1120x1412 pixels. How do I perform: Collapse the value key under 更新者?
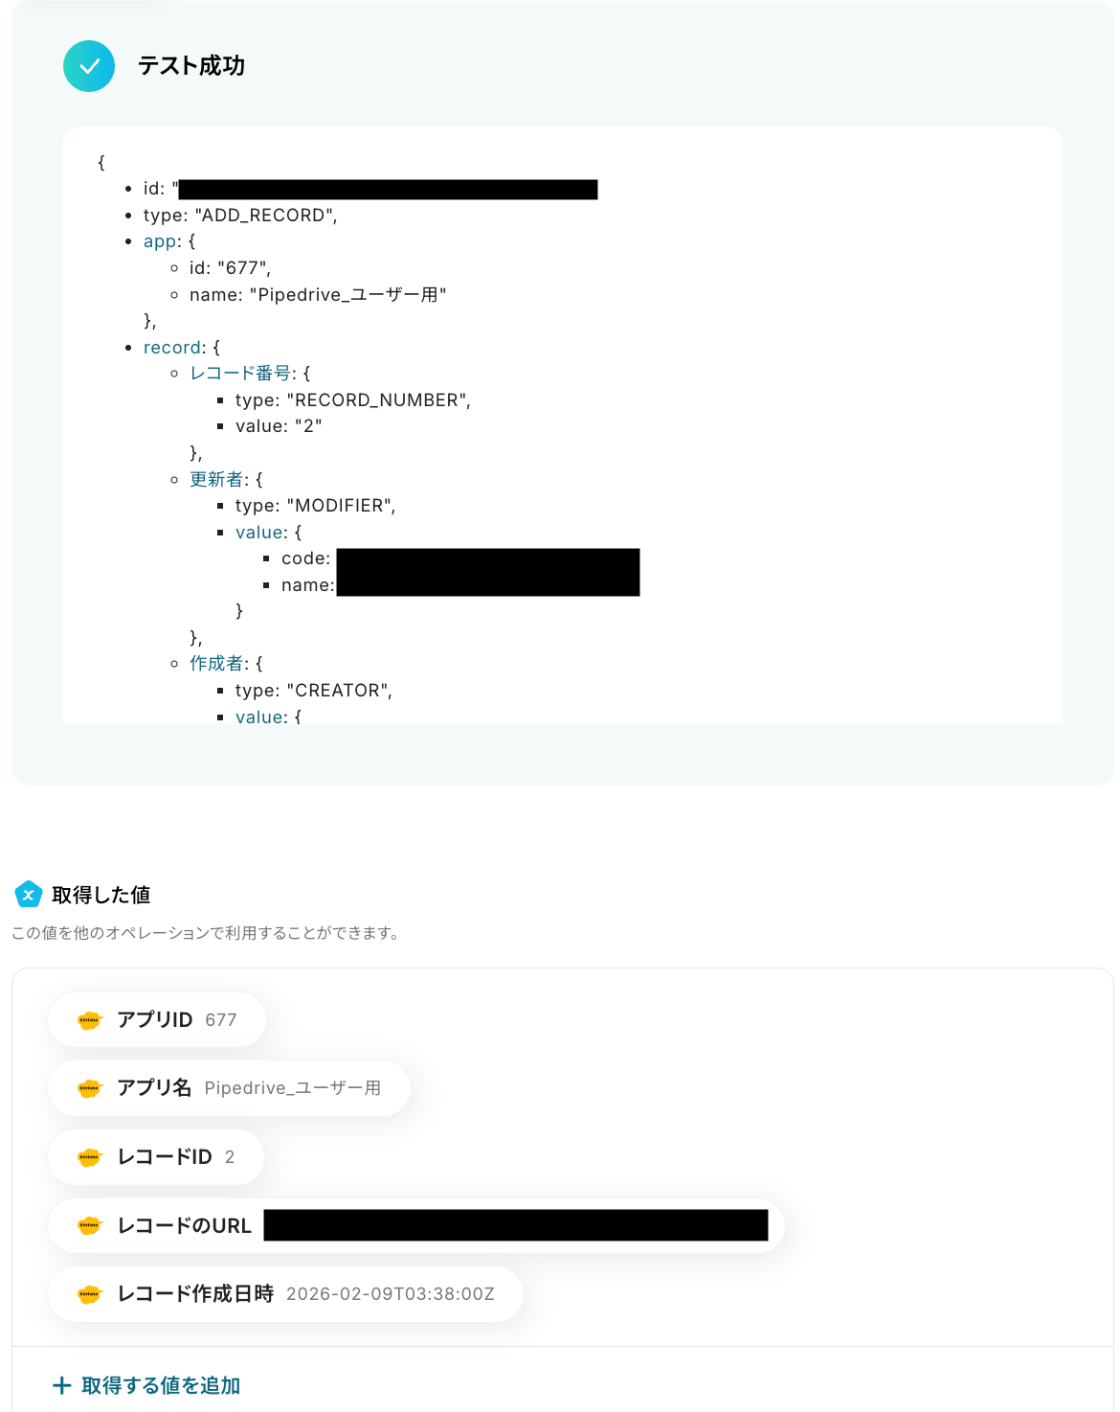tap(259, 533)
